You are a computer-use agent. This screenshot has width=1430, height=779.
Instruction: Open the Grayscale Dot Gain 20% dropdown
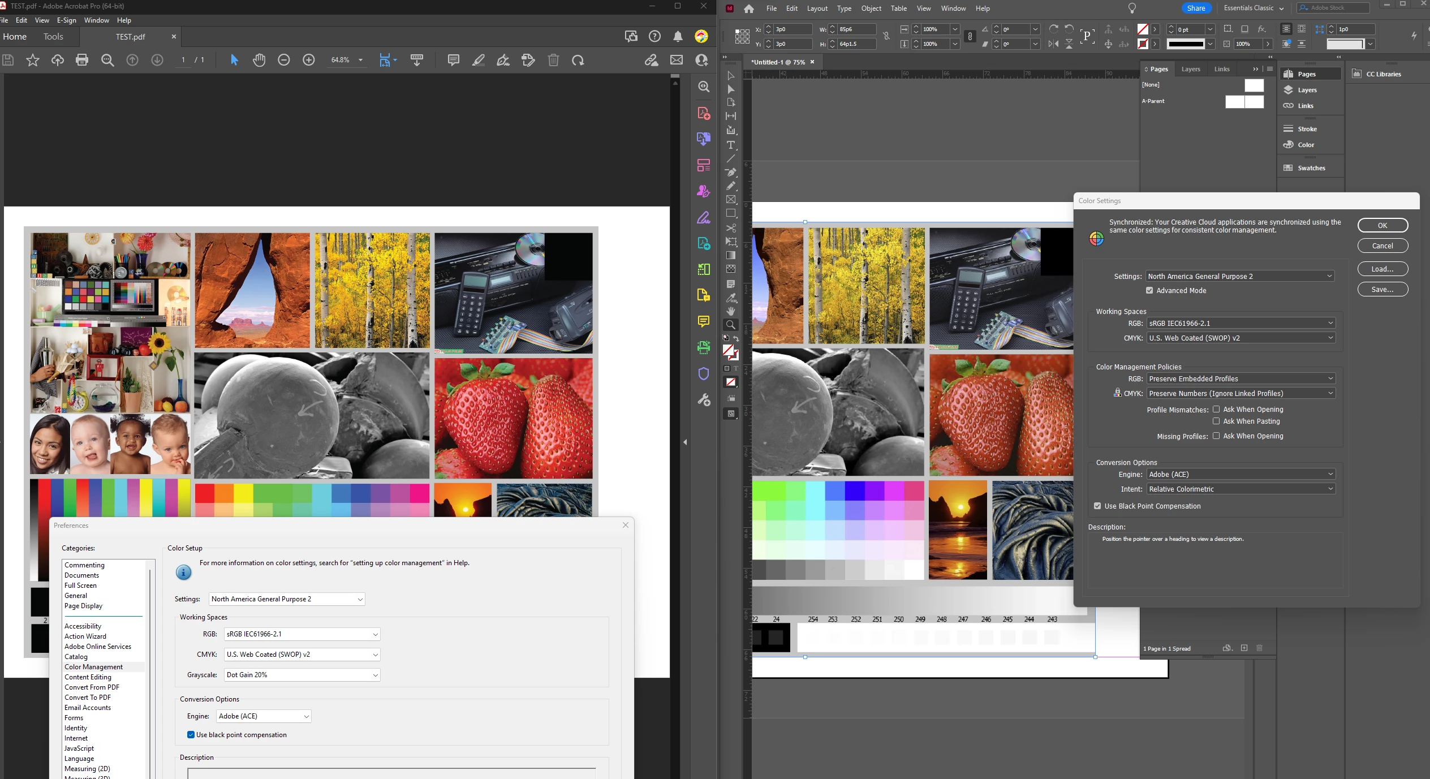[x=302, y=674]
